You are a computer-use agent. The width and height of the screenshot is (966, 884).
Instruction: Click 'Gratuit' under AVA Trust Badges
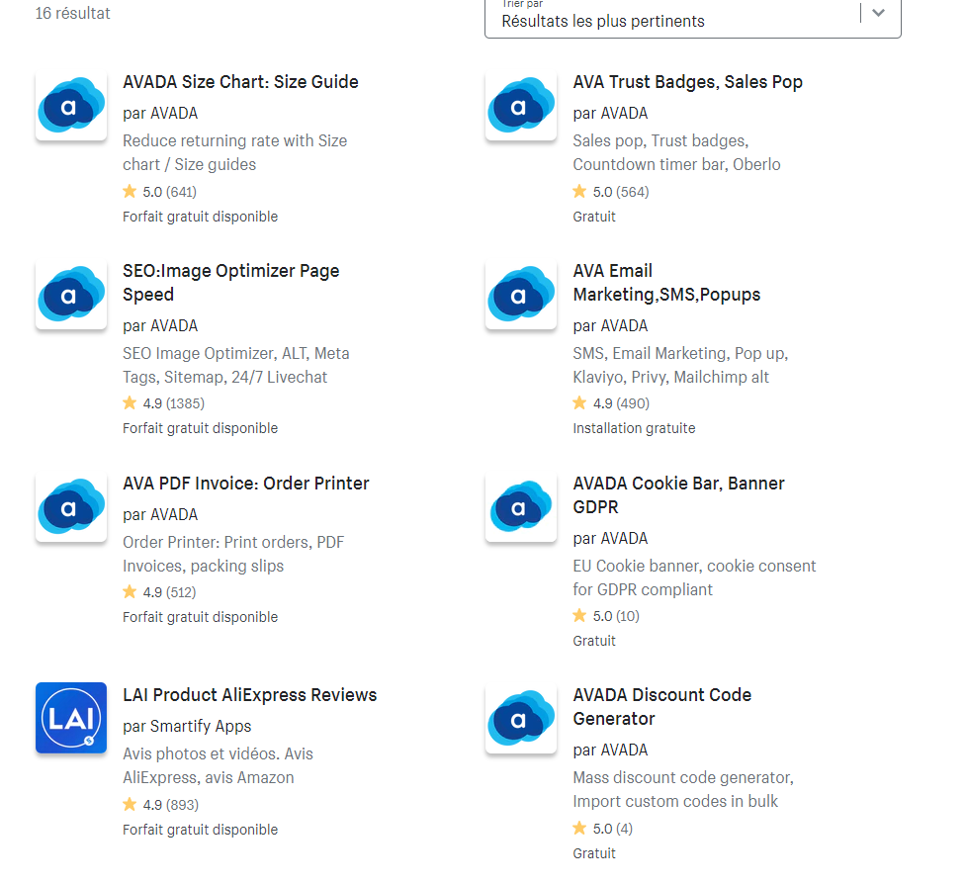pos(594,217)
